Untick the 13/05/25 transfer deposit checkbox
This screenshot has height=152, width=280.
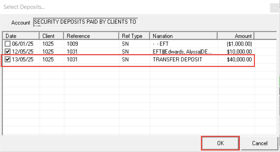[x=8, y=59]
